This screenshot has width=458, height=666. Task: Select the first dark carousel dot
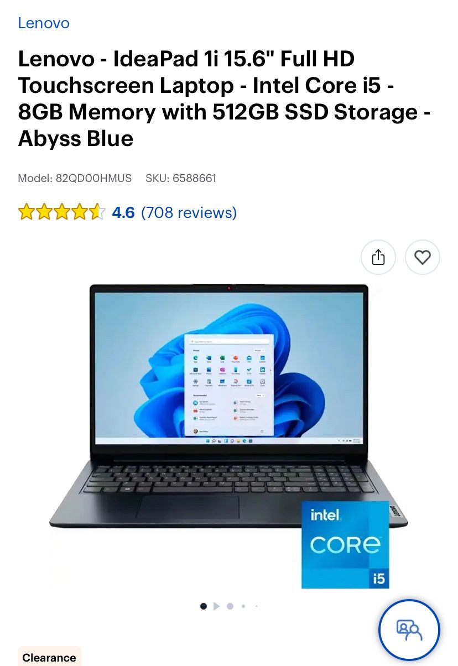point(204,606)
